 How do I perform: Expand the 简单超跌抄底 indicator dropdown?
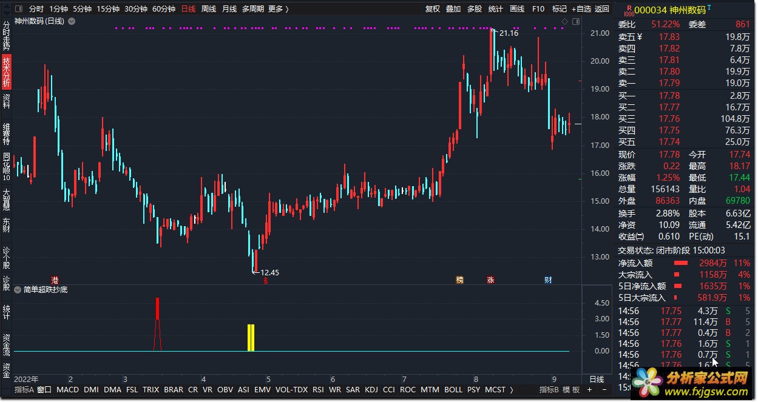coord(18,290)
